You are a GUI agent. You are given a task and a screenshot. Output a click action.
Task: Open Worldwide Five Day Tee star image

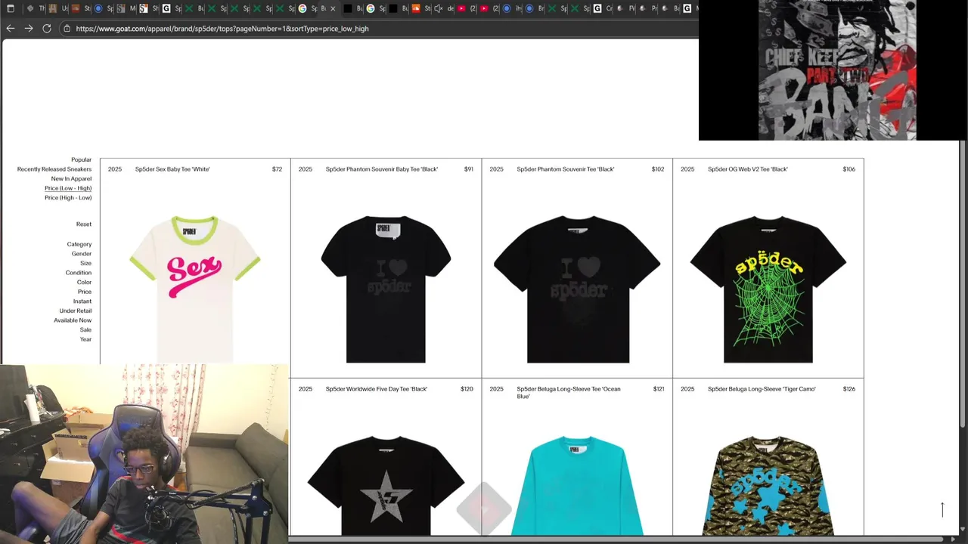click(x=386, y=486)
